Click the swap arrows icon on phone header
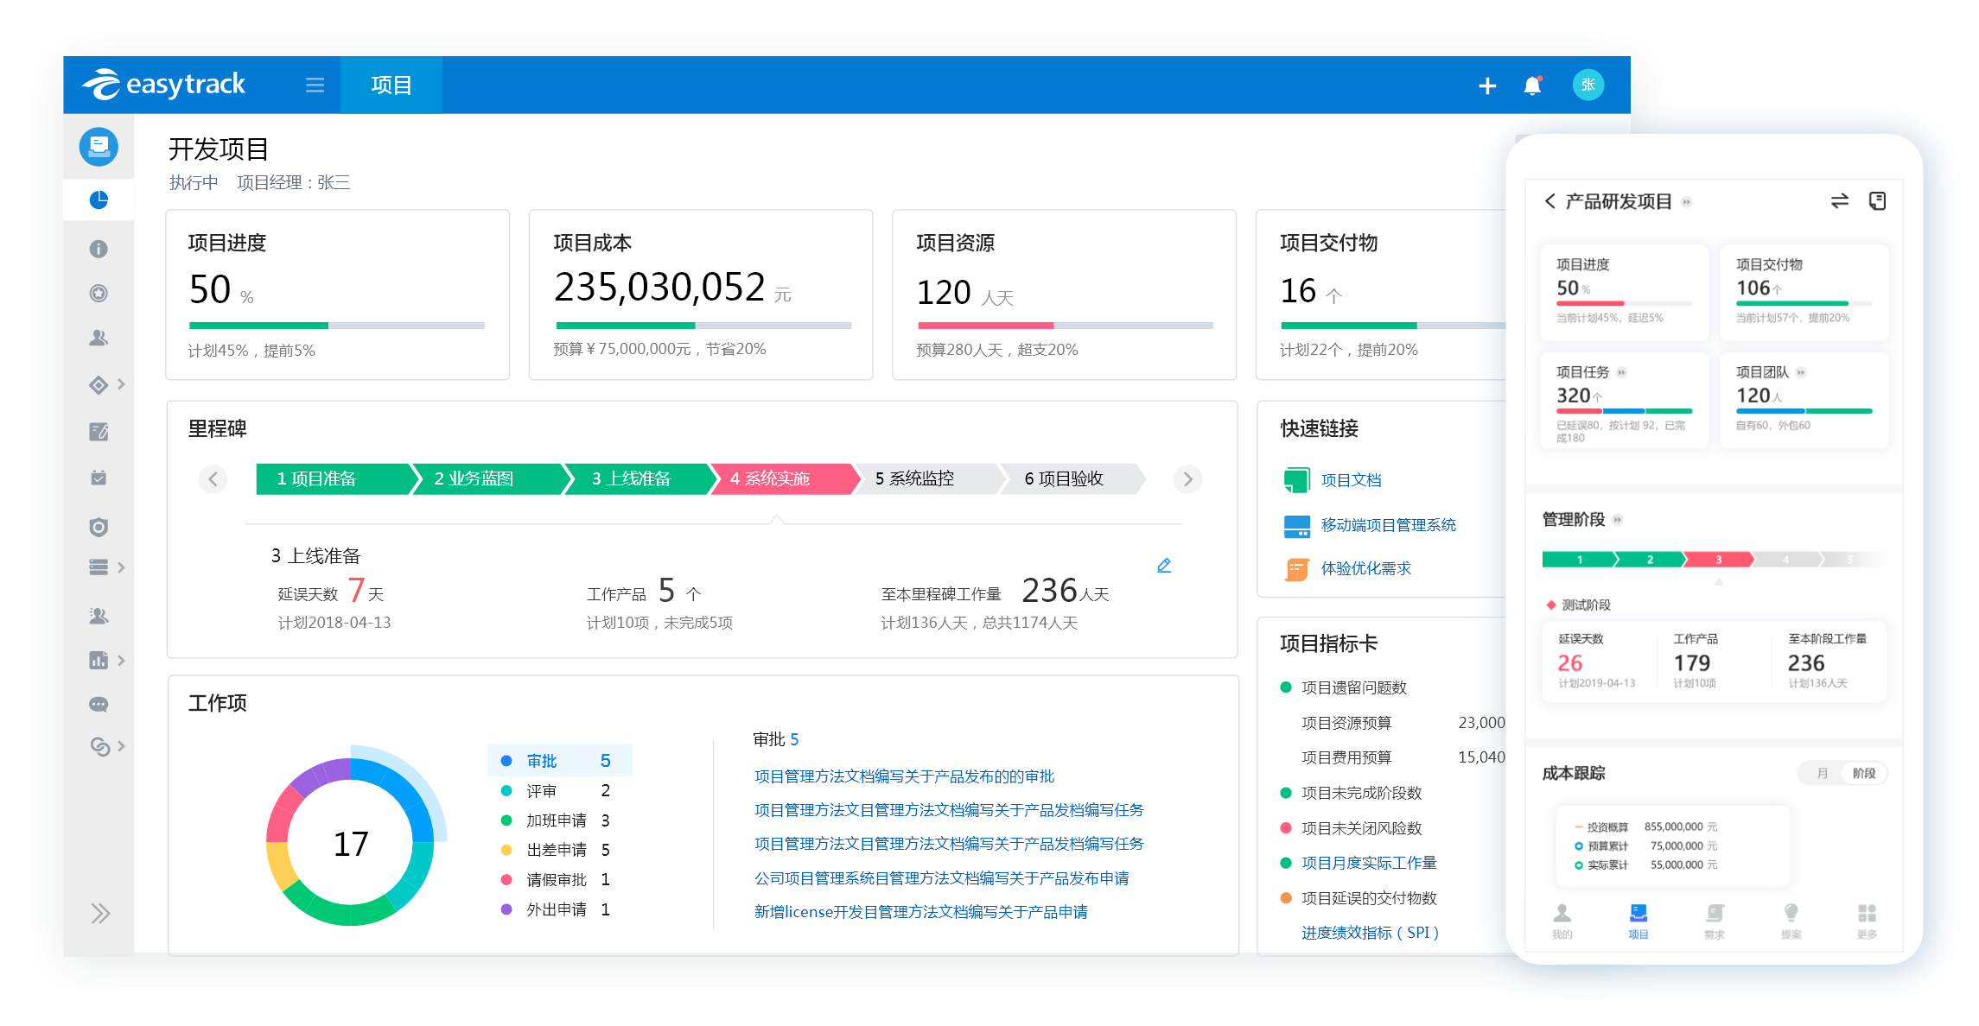Image resolution: width=1979 pixels, height=1026 pixels. (x=1840, y=201)
